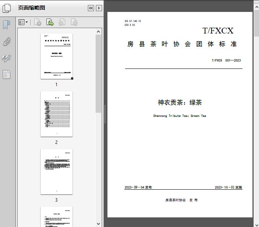Click the thumbnail resize handle on page 1
The height and width of the screenshot is (227, 259).
click(72, 78)
